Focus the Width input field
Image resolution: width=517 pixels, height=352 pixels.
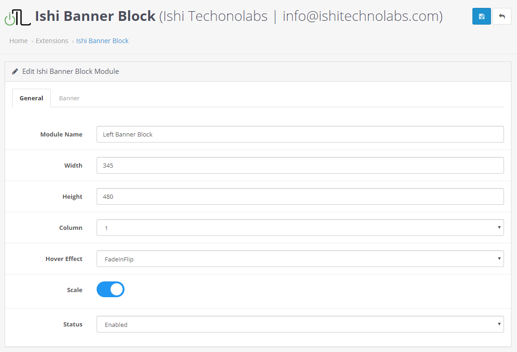[300, 165]
